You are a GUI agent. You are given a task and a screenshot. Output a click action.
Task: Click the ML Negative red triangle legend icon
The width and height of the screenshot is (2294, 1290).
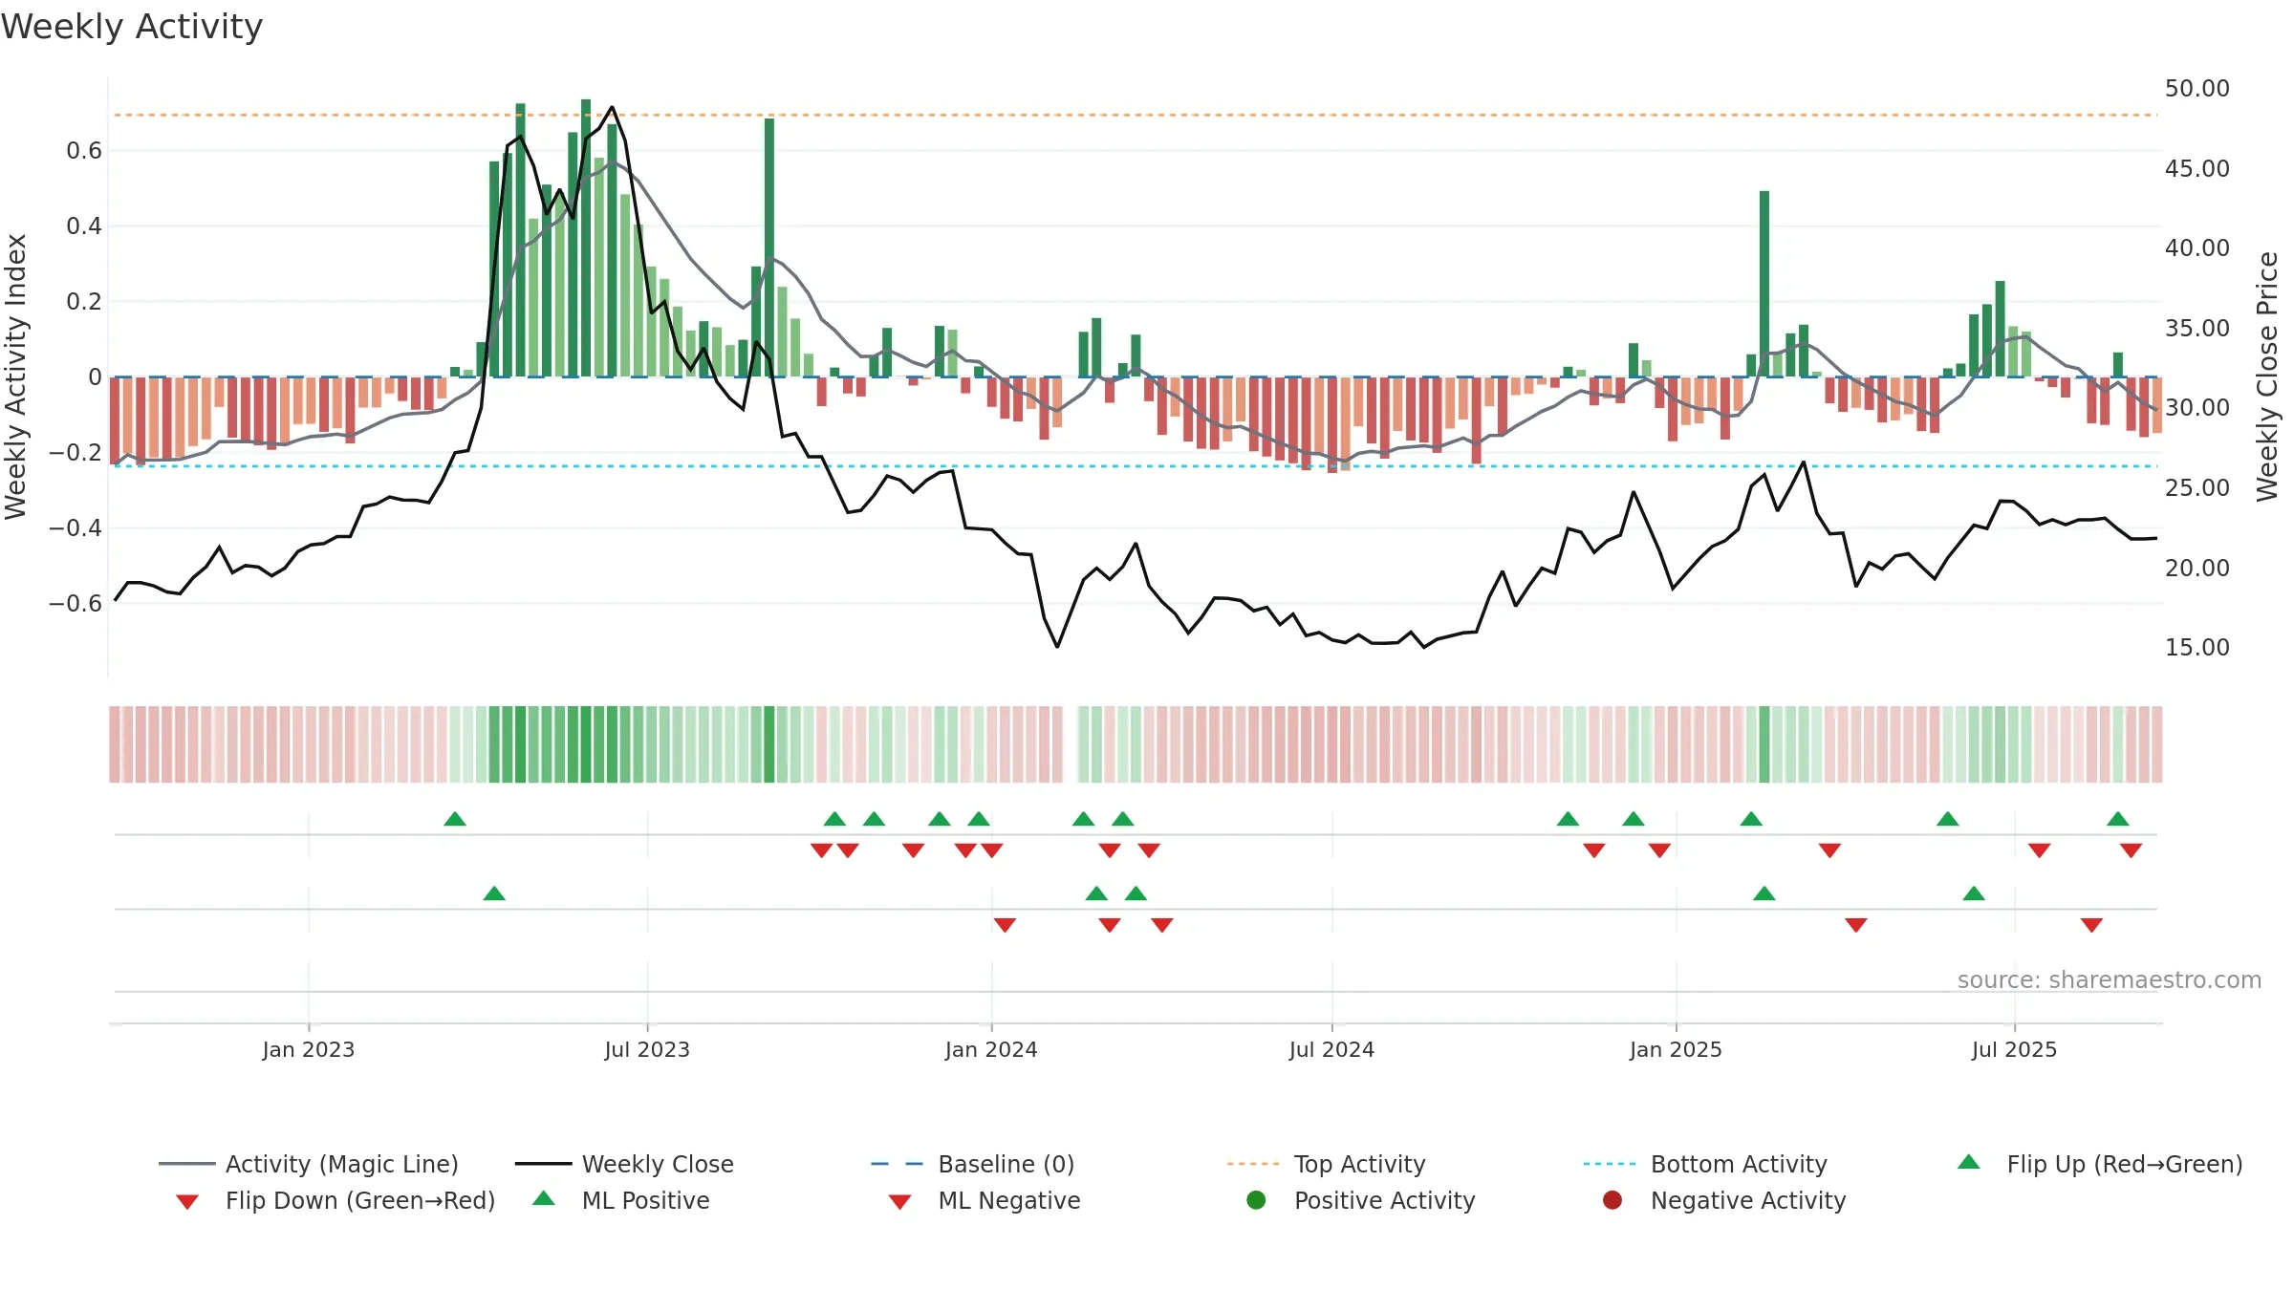point(899,1202)
